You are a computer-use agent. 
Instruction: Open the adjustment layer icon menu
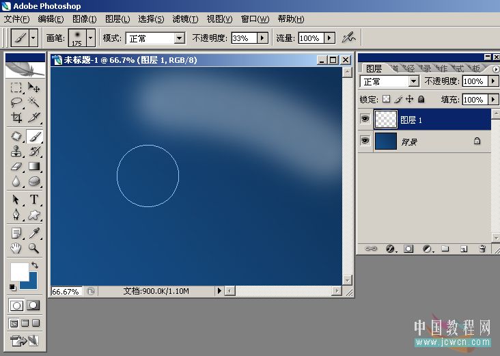[427, 249]
